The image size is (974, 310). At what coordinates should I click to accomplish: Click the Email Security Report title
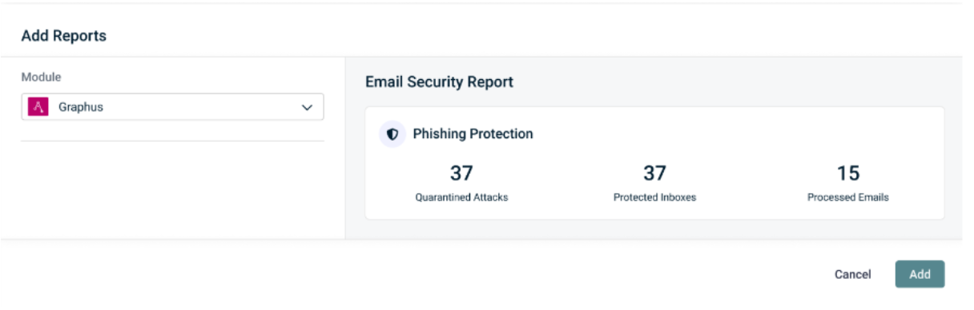coord(439,81)
